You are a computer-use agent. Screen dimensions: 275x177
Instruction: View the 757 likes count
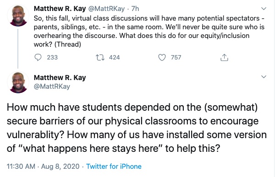(x=176, y=58)
